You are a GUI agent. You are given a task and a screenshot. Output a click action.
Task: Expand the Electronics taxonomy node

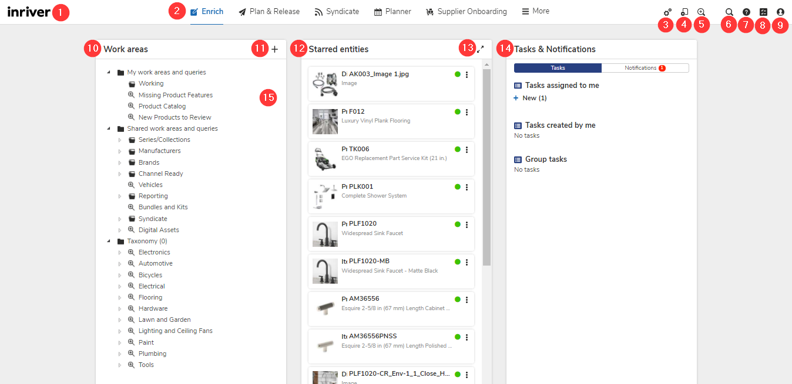(x=120, y=253)
